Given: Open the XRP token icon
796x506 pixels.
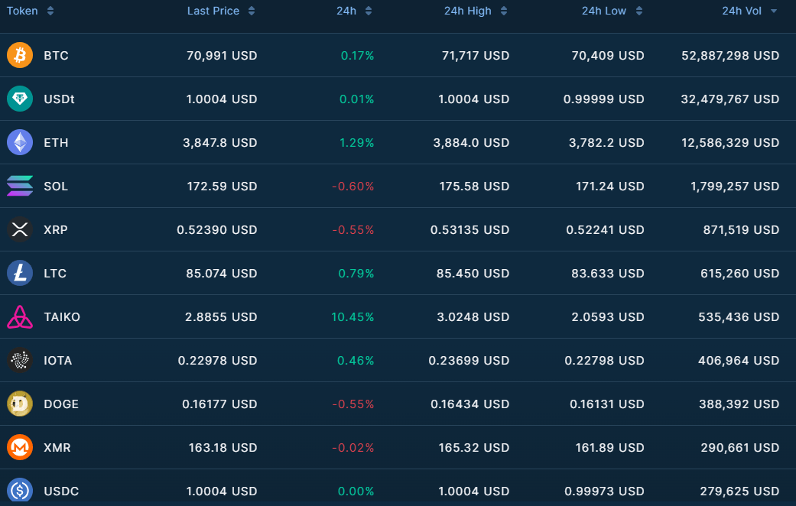Looking at the screenshot, I should coord(20,229).
